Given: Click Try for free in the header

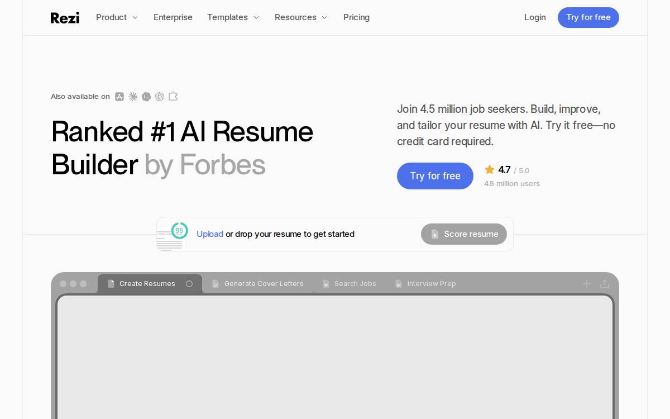Looking at the screenshot, I should click(x=588, y=17).
